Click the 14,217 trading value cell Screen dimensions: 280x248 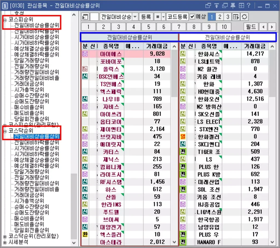tap(255, 54)
